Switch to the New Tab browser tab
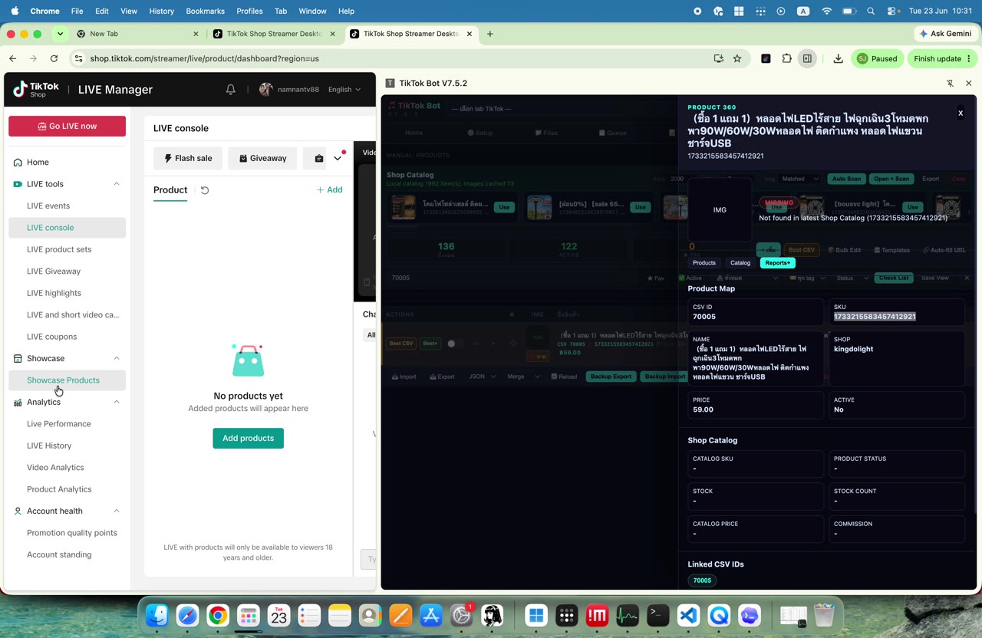Viewport: 982px width, 638px height. [x=139, y=34]
